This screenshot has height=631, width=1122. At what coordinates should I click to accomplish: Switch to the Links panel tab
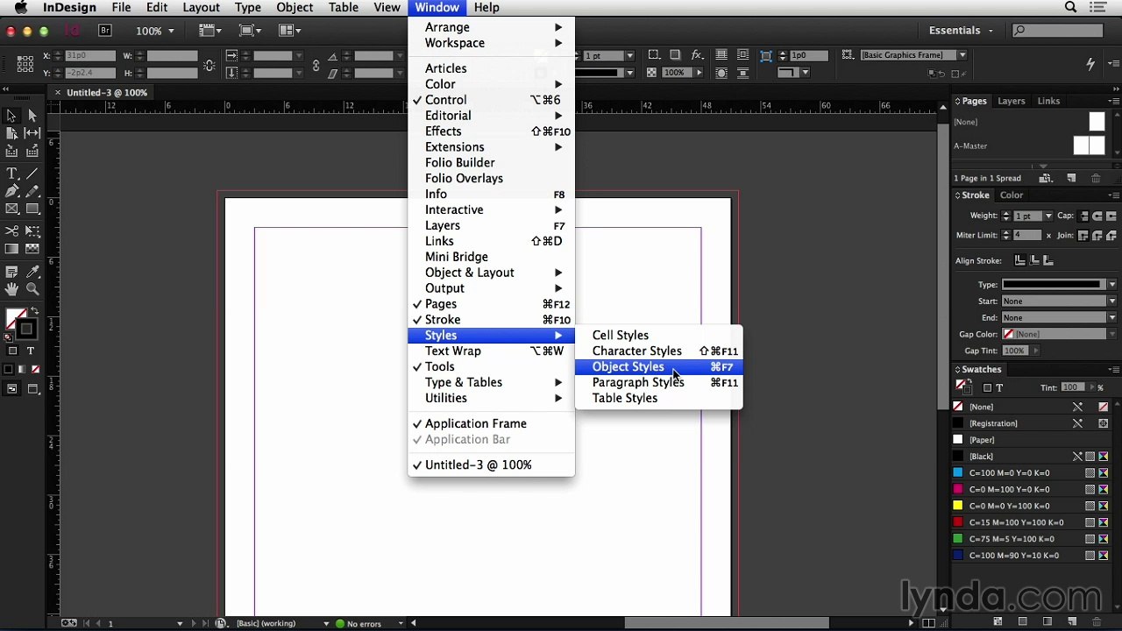click(1048, 101)
